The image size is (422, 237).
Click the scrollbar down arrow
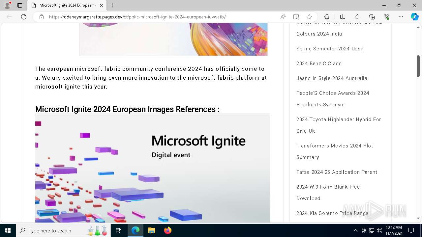point(418,218)
